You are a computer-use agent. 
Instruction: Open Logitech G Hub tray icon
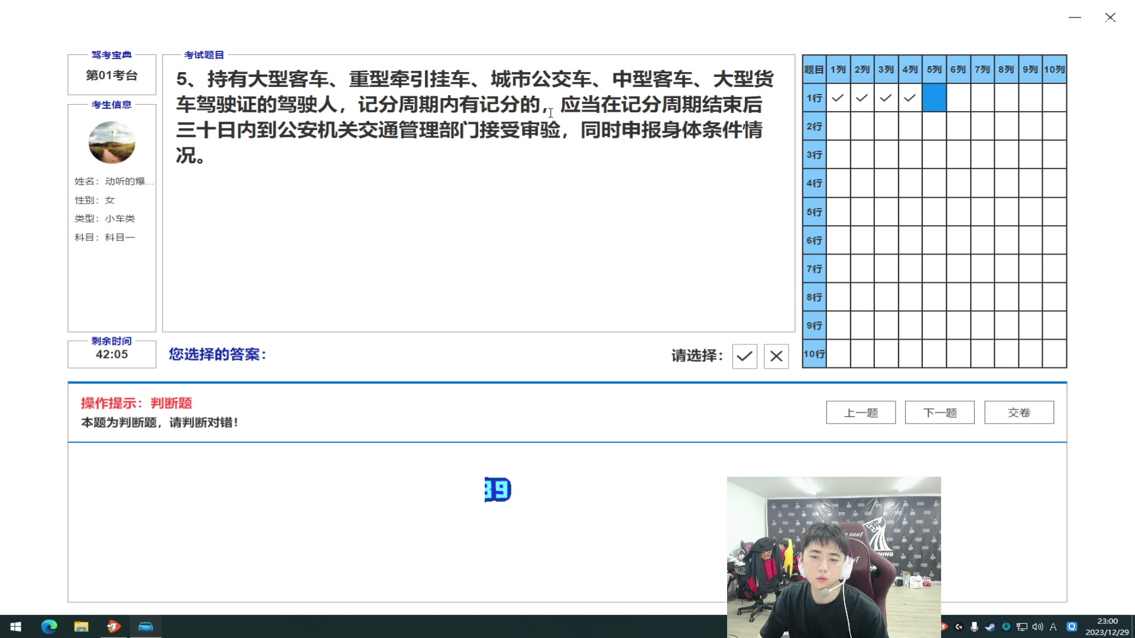(x=959, y=627)
